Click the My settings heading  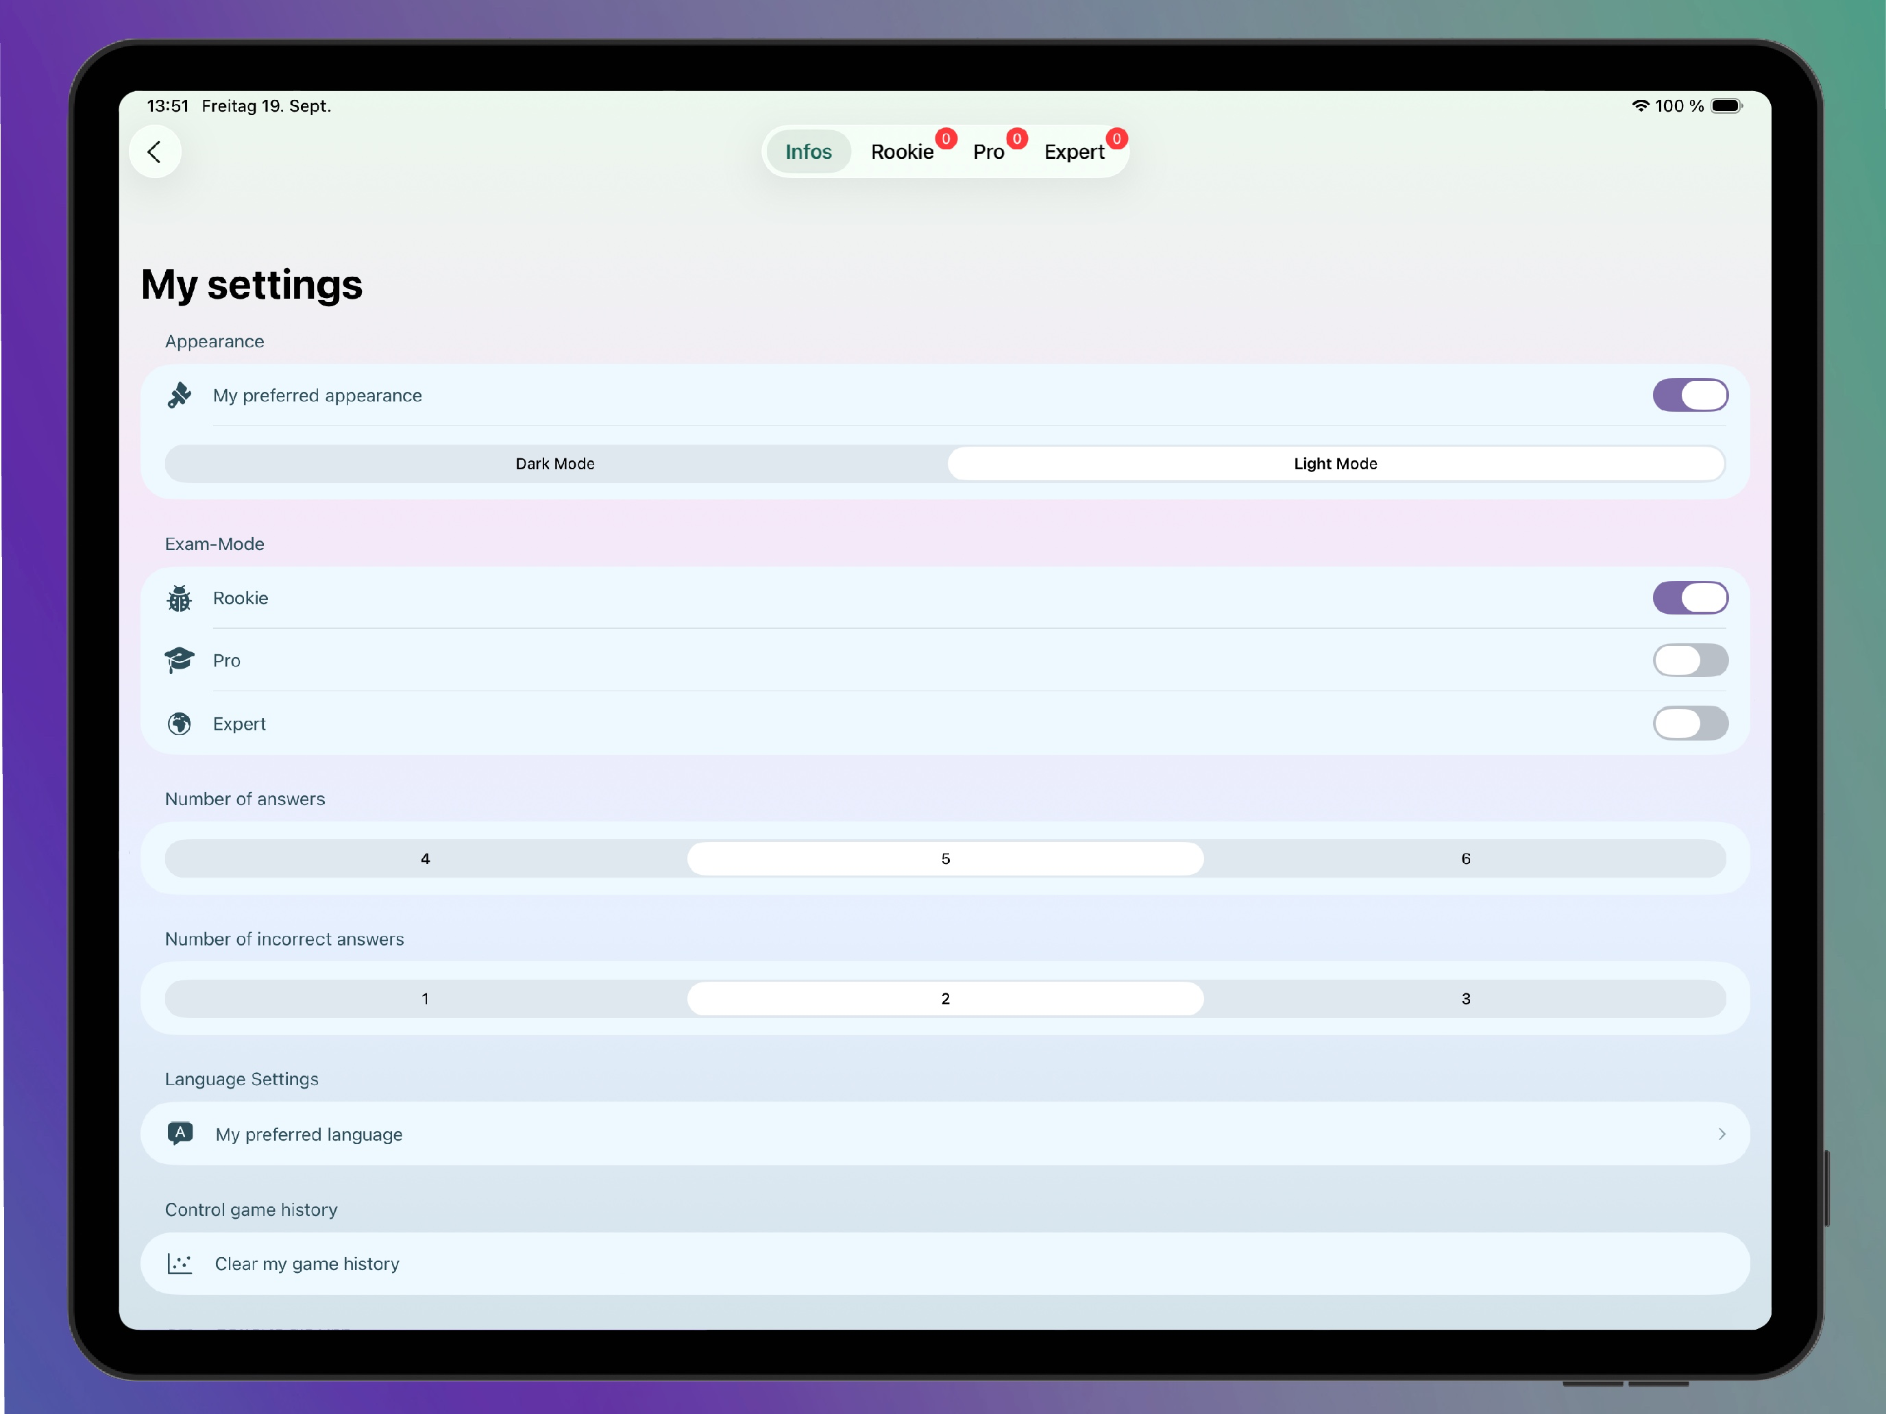point(252,285)
